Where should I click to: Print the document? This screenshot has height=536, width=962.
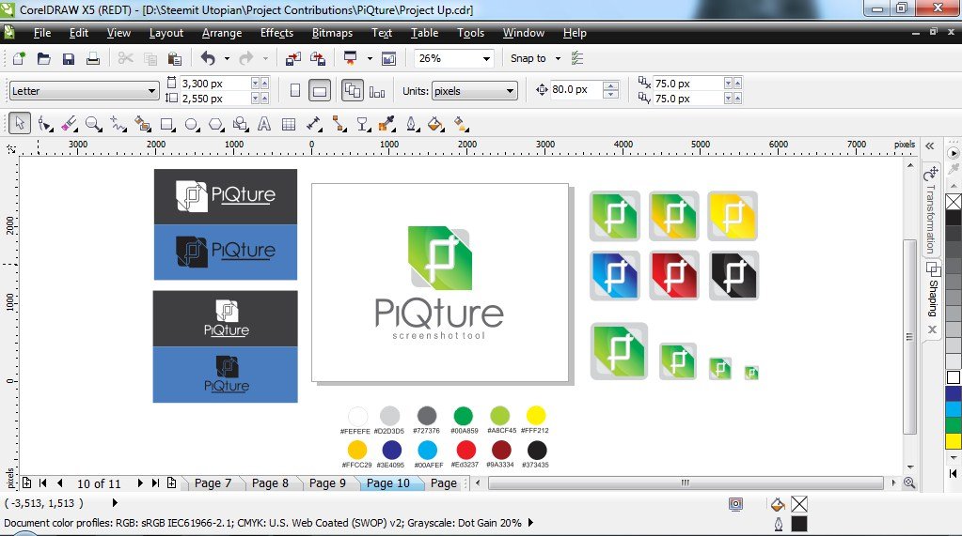(93, 58)
